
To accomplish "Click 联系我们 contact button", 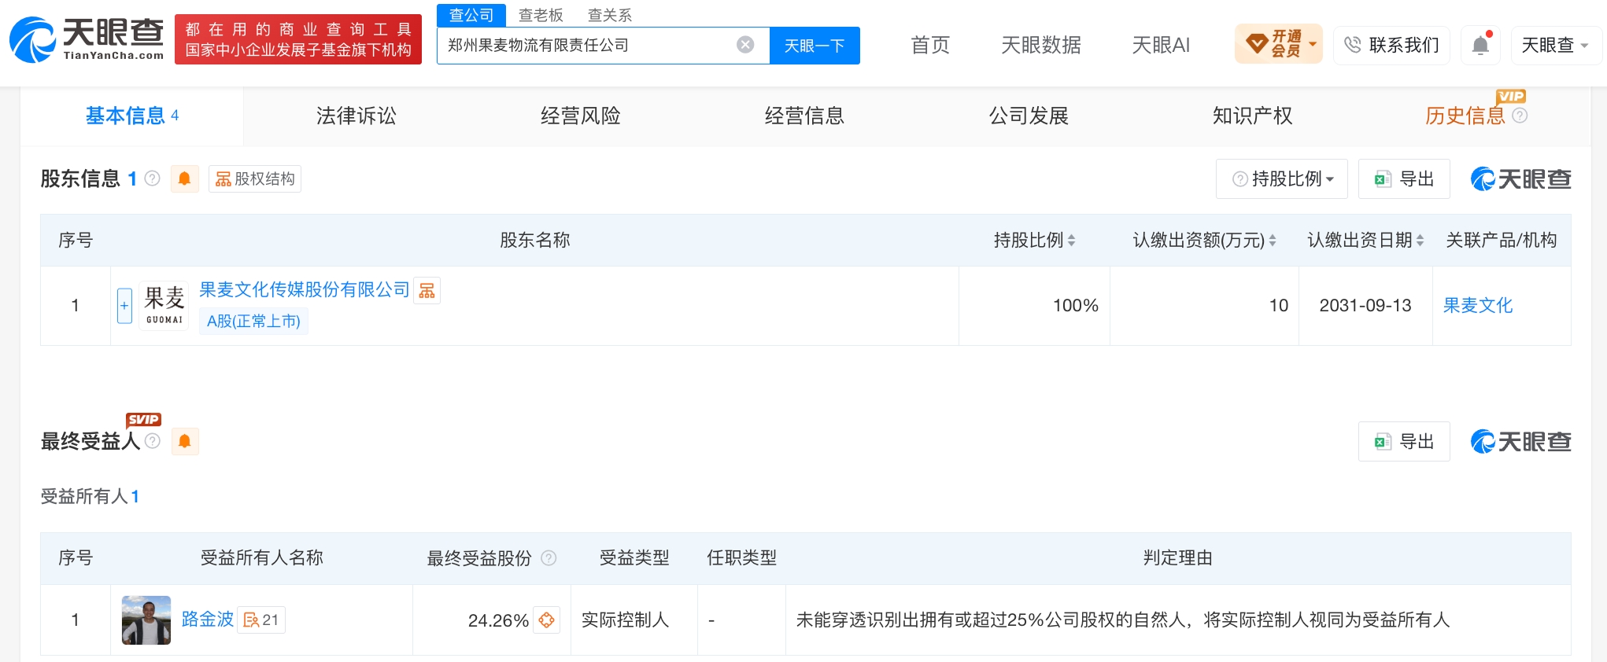I will pyautogui.click(x=1391, y=45).
